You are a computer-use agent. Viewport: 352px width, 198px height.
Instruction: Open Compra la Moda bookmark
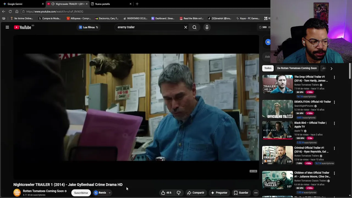pyautogui.click(x=50, y=18)
